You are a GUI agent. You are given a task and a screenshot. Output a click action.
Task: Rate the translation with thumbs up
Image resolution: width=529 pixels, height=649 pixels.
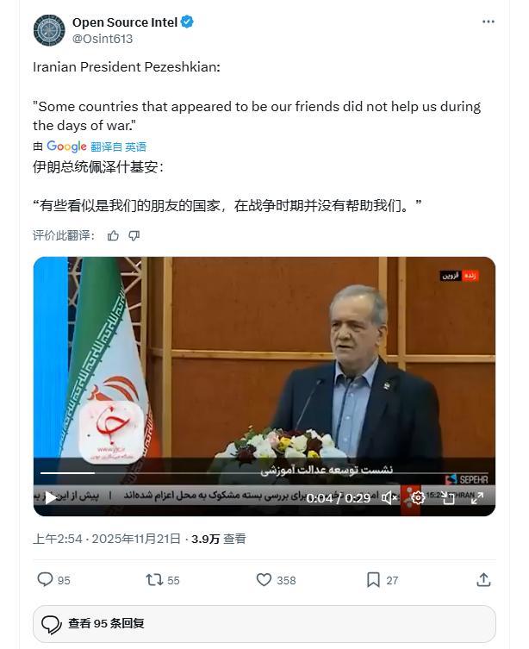[113, 235]
